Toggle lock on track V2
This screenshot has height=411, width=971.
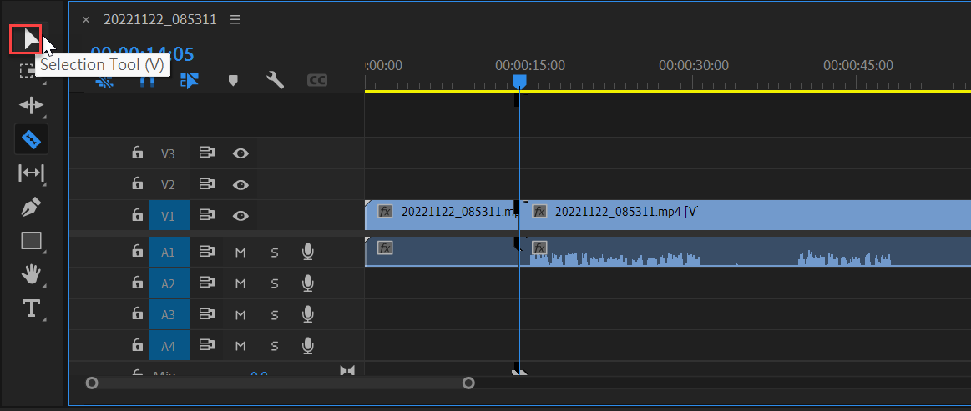pyautogui.click(x=138, y=184)
